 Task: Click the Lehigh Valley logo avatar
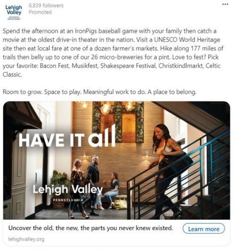pos(14,12)
